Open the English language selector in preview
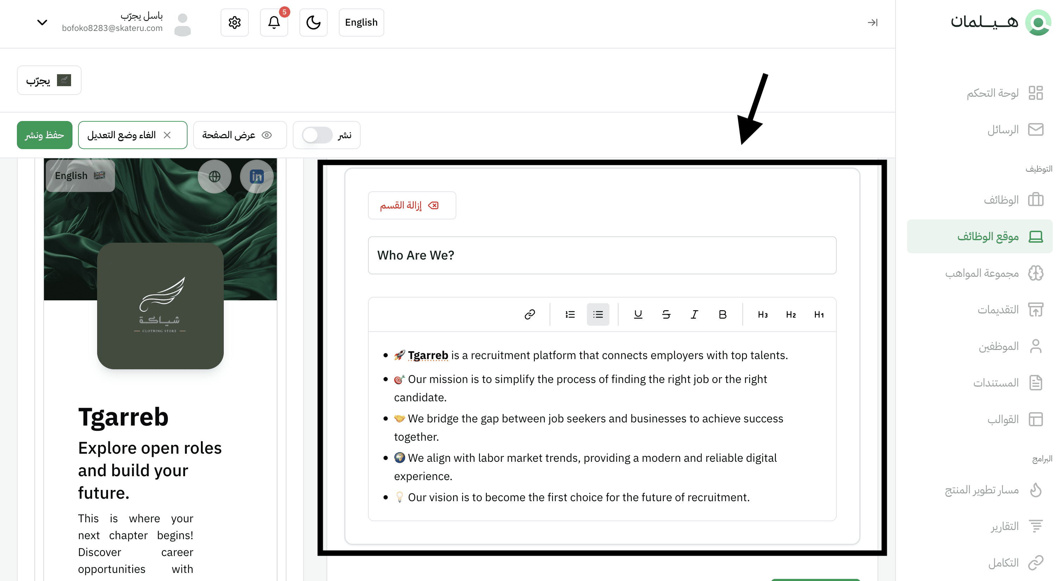 point(80,175)
